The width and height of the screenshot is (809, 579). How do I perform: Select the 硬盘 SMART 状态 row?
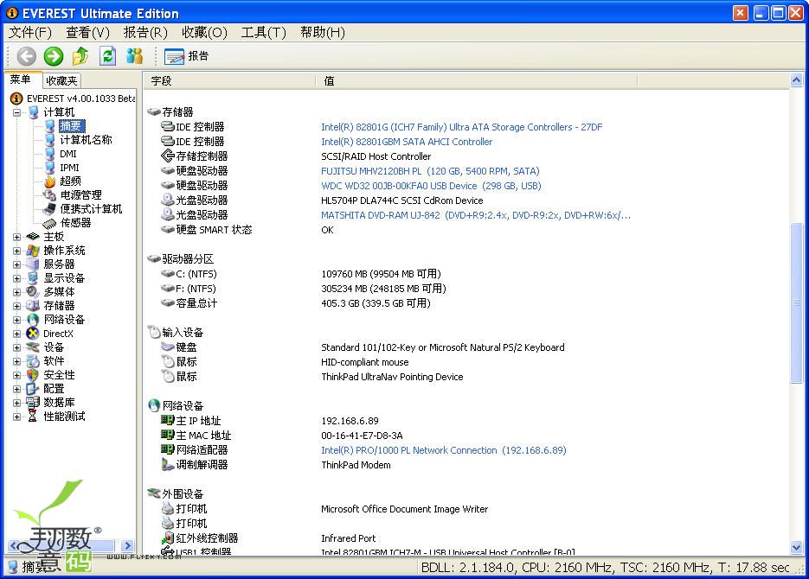tap(466, 230)
